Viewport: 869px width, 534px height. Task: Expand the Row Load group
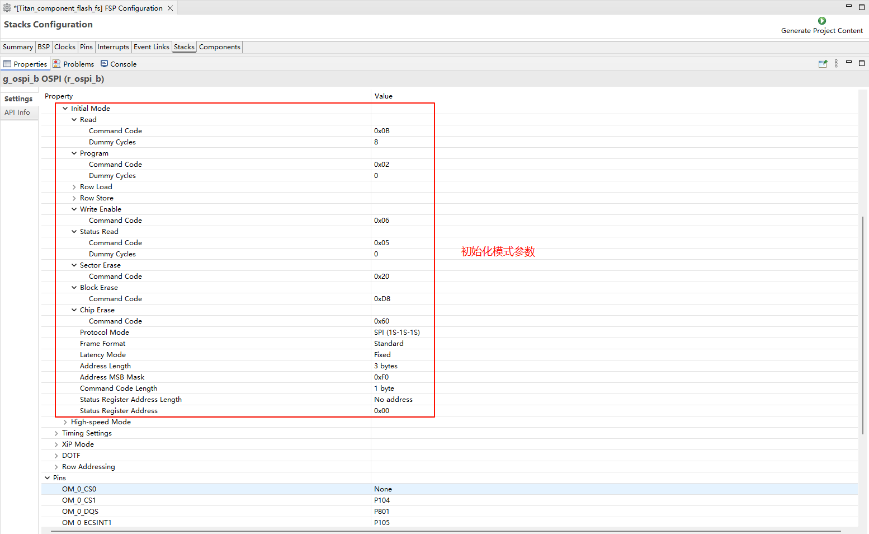click(x=74, y=187)
